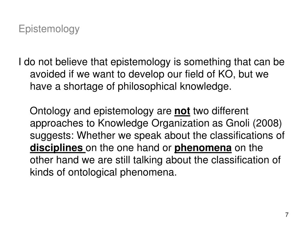Click the slide number 7
Image resolution: width=307 pixels, height=230 pixels.
point(287,215)
